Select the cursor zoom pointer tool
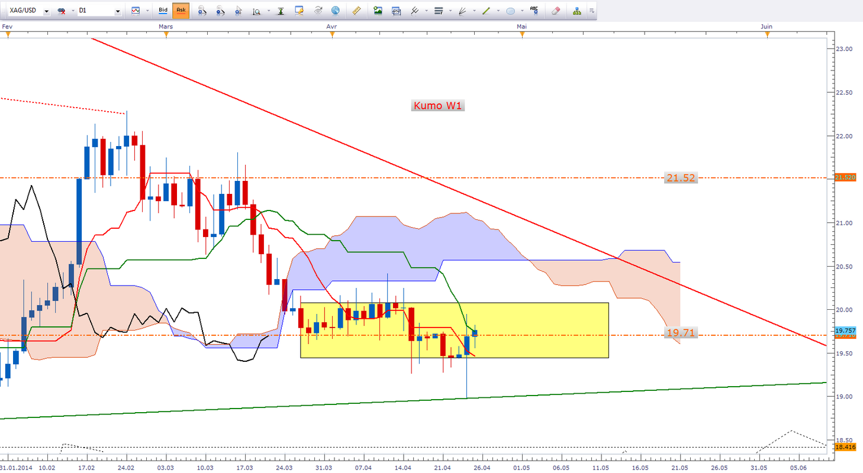Viewport: 863px width, 473px height. coord(238,11)
